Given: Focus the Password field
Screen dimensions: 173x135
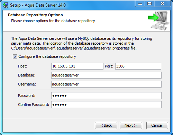Looking at the screenshot, I should pyautogui.click(x=106, y=96).
